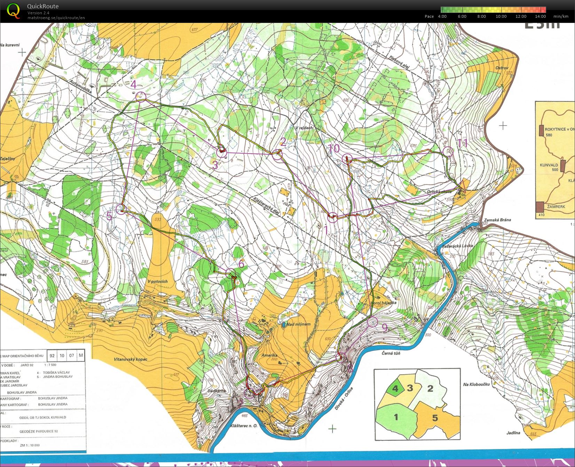This screenshot has height=467, width=575.
Task: Click the 14:00 pace scale label
Action: (541, 16)
